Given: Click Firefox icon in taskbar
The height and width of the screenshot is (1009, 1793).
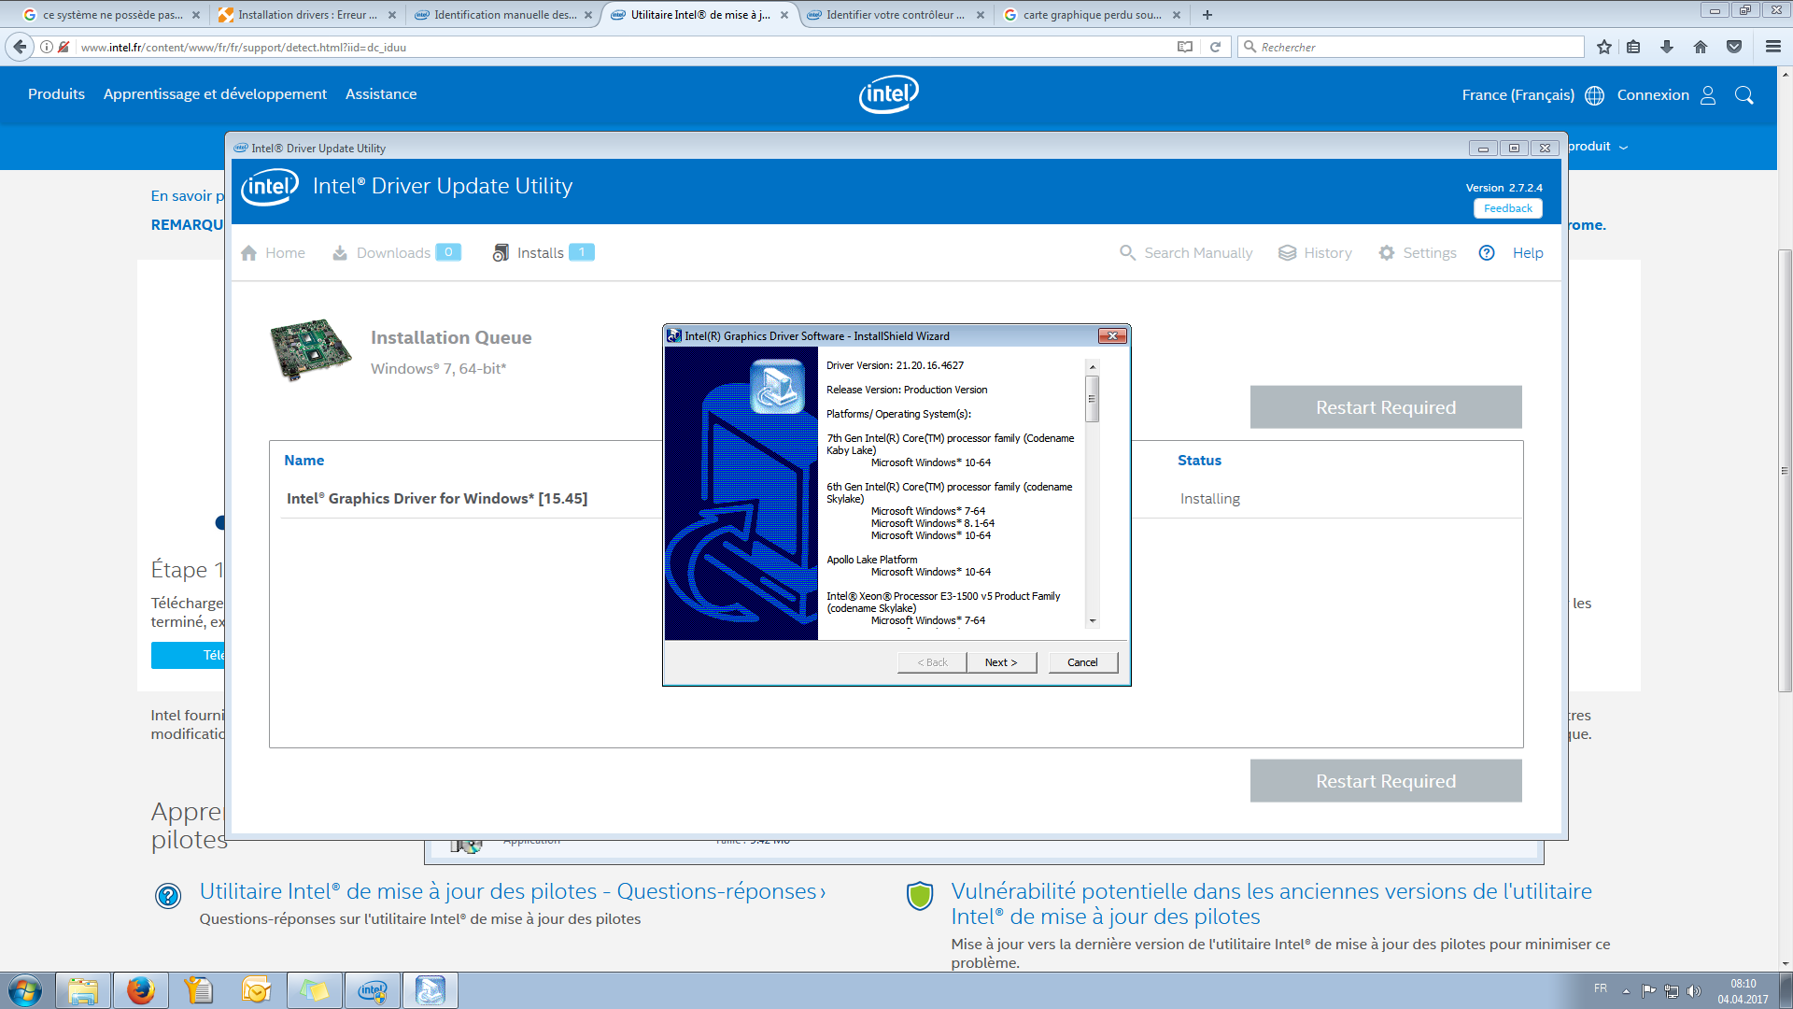Looking at the screenshot, I should pos(141,990).
